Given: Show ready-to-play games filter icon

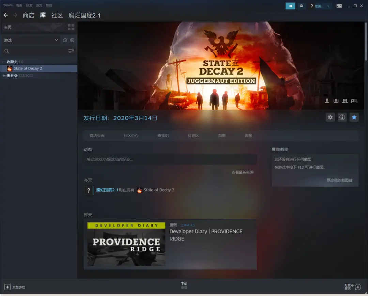Looking at the screenshot, I should (x=72, y=40).
